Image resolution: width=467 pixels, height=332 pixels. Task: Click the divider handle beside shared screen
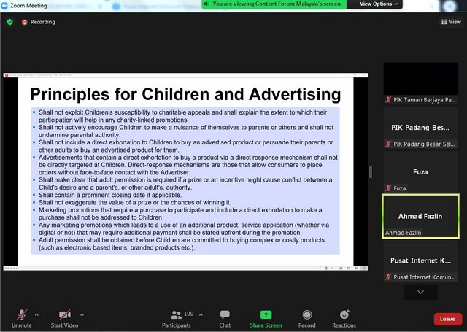[371, 172]
